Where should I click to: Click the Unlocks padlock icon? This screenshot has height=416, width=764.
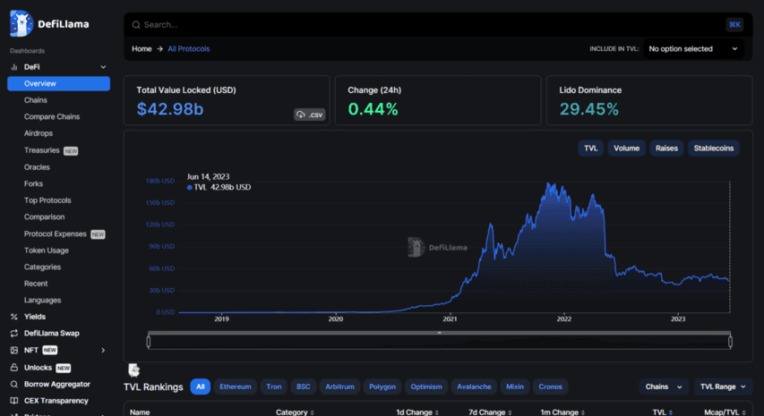14,368
